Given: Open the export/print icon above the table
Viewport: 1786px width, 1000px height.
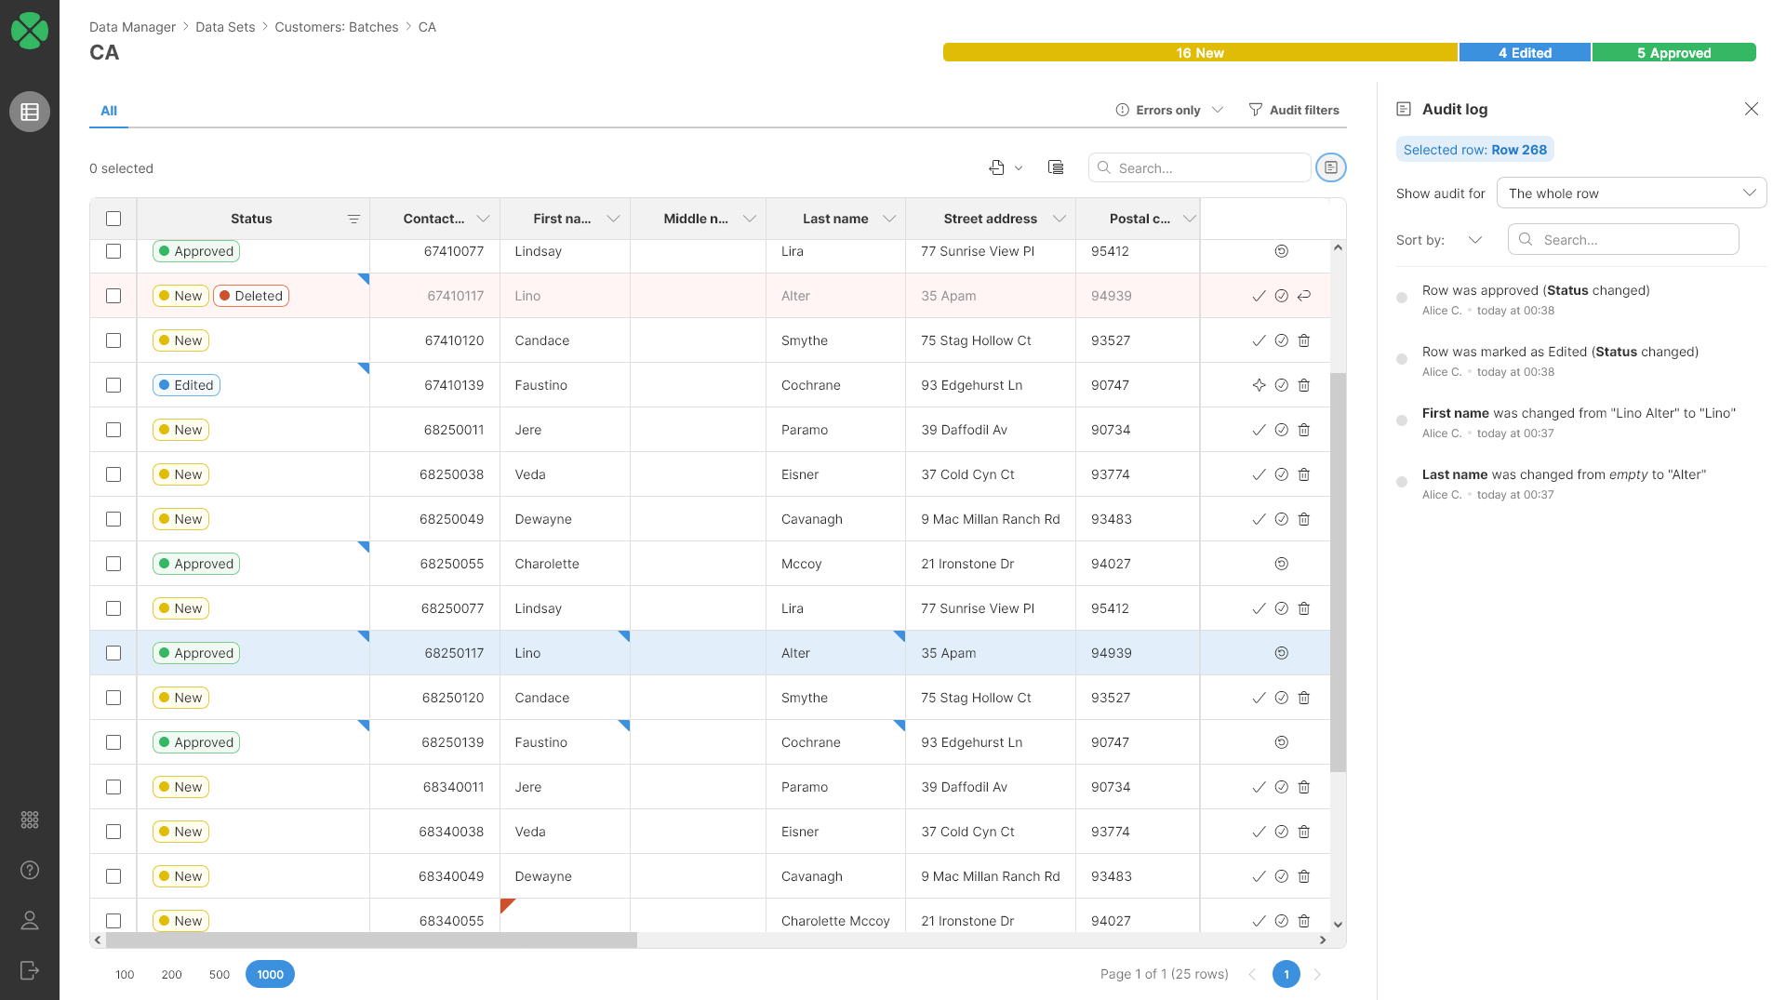Looking at the screenshot, I should pyautogui.click(x=998, y=167).
